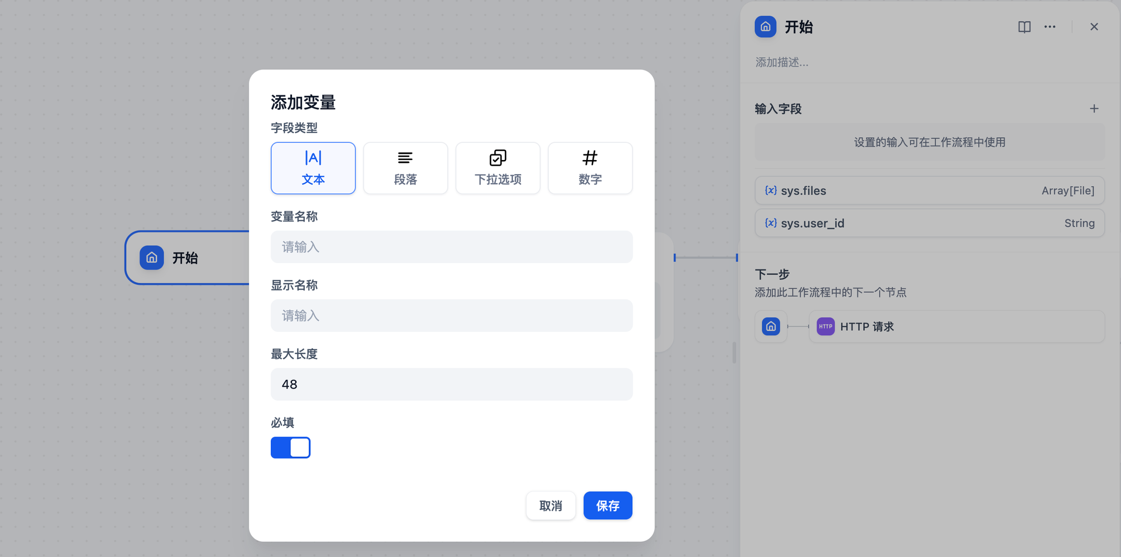Select the 数字 number field type

pos(590,168)
